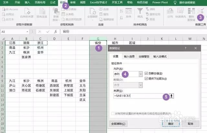Switch to the 出错警告 dialog tab
The height and width of the screenshot is (133, 207).
pos(144,57)
